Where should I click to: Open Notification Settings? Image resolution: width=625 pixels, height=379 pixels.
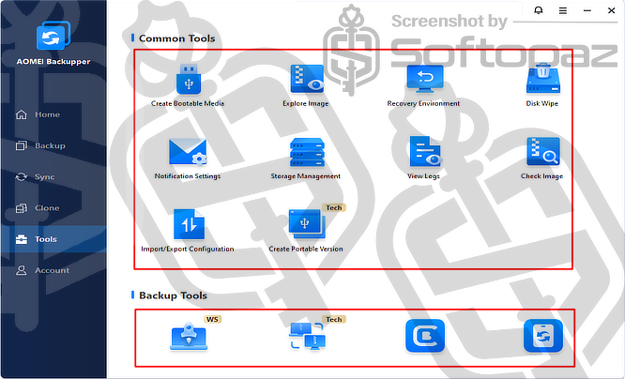(187, 152)
